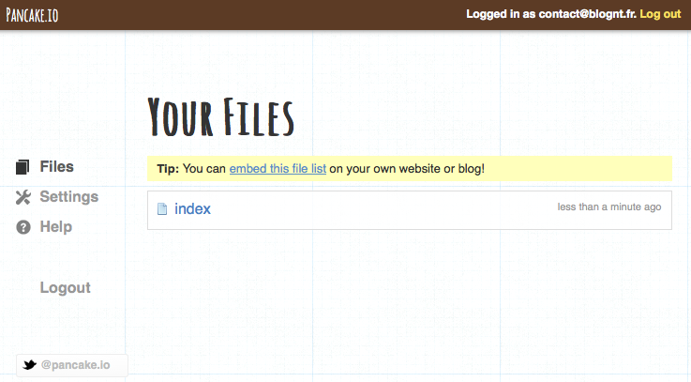This screenshot has height=382, width=691.
Task: Open the Help menu label
Action: pos(56,226)
